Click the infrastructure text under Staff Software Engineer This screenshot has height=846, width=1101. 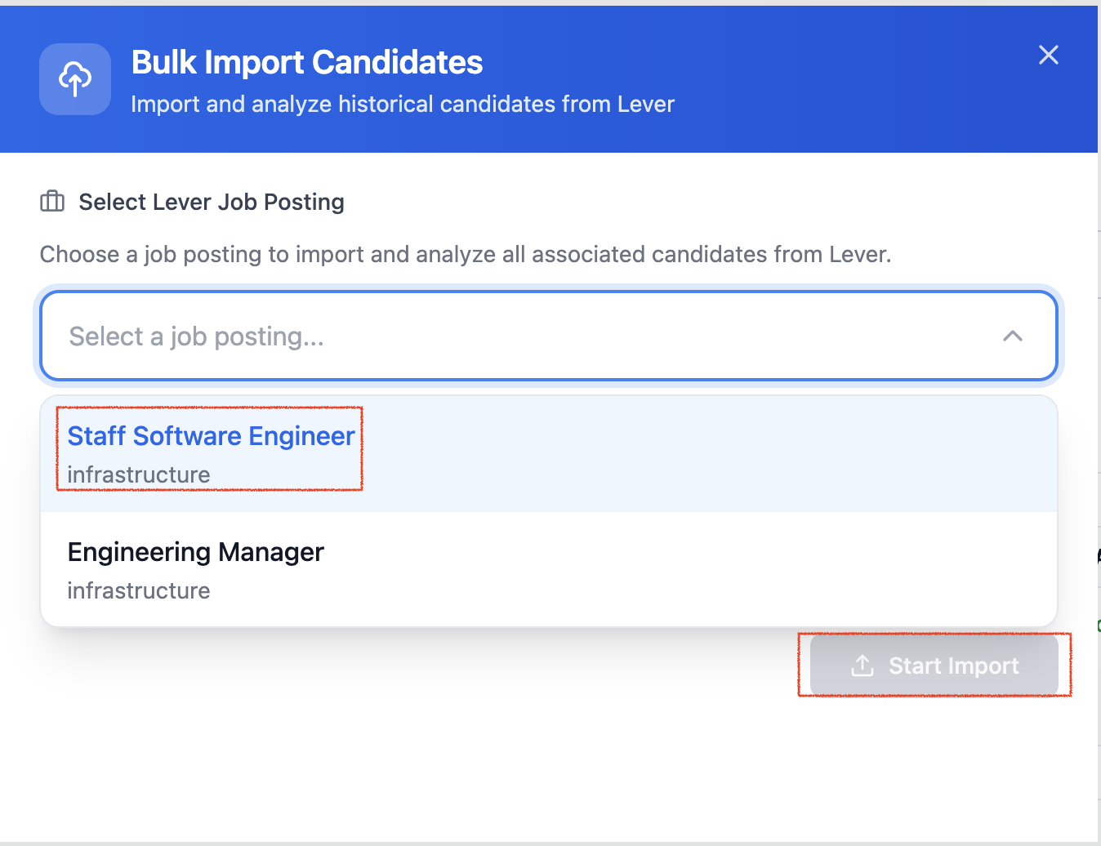(138, 474)
